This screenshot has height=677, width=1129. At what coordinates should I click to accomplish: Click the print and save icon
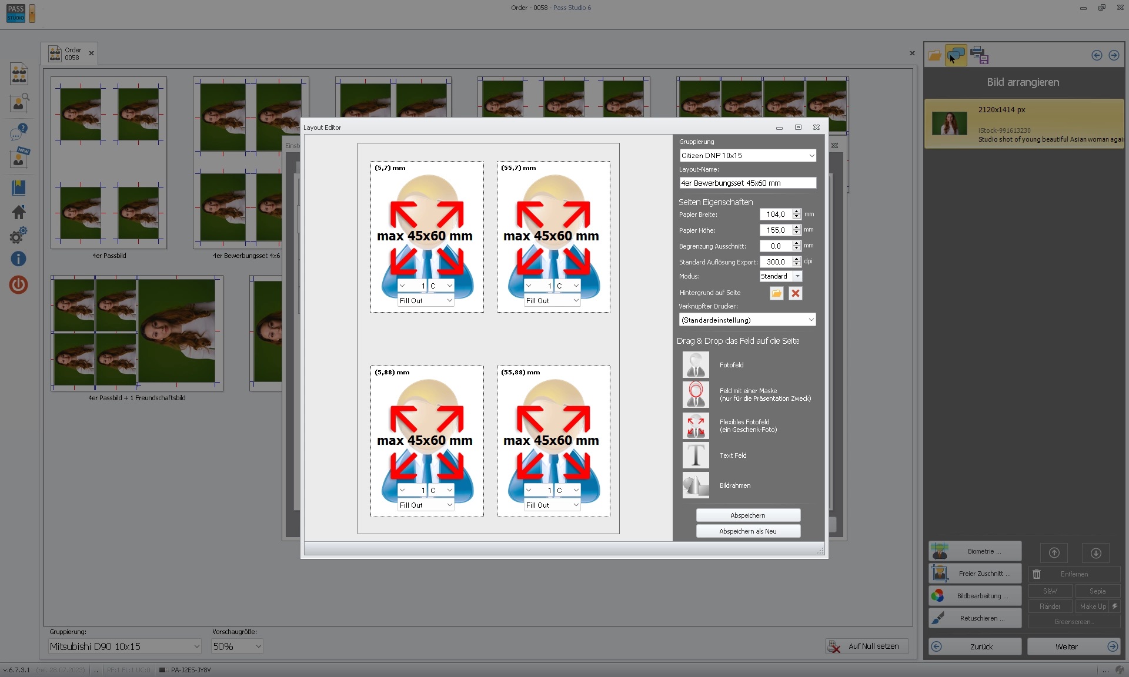[x=980, y=55]
